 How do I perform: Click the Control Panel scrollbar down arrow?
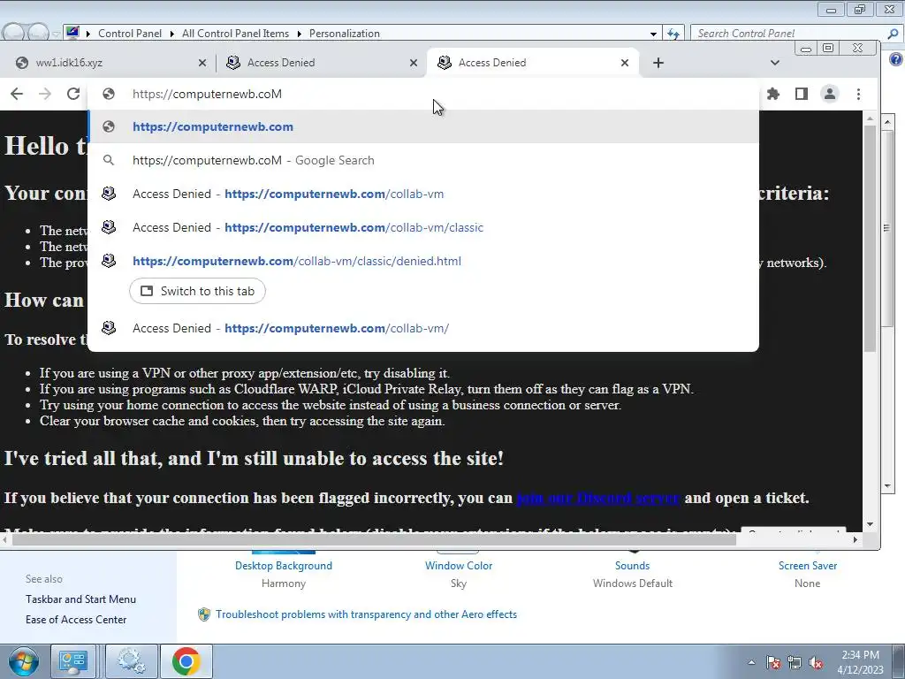[887, 486]
